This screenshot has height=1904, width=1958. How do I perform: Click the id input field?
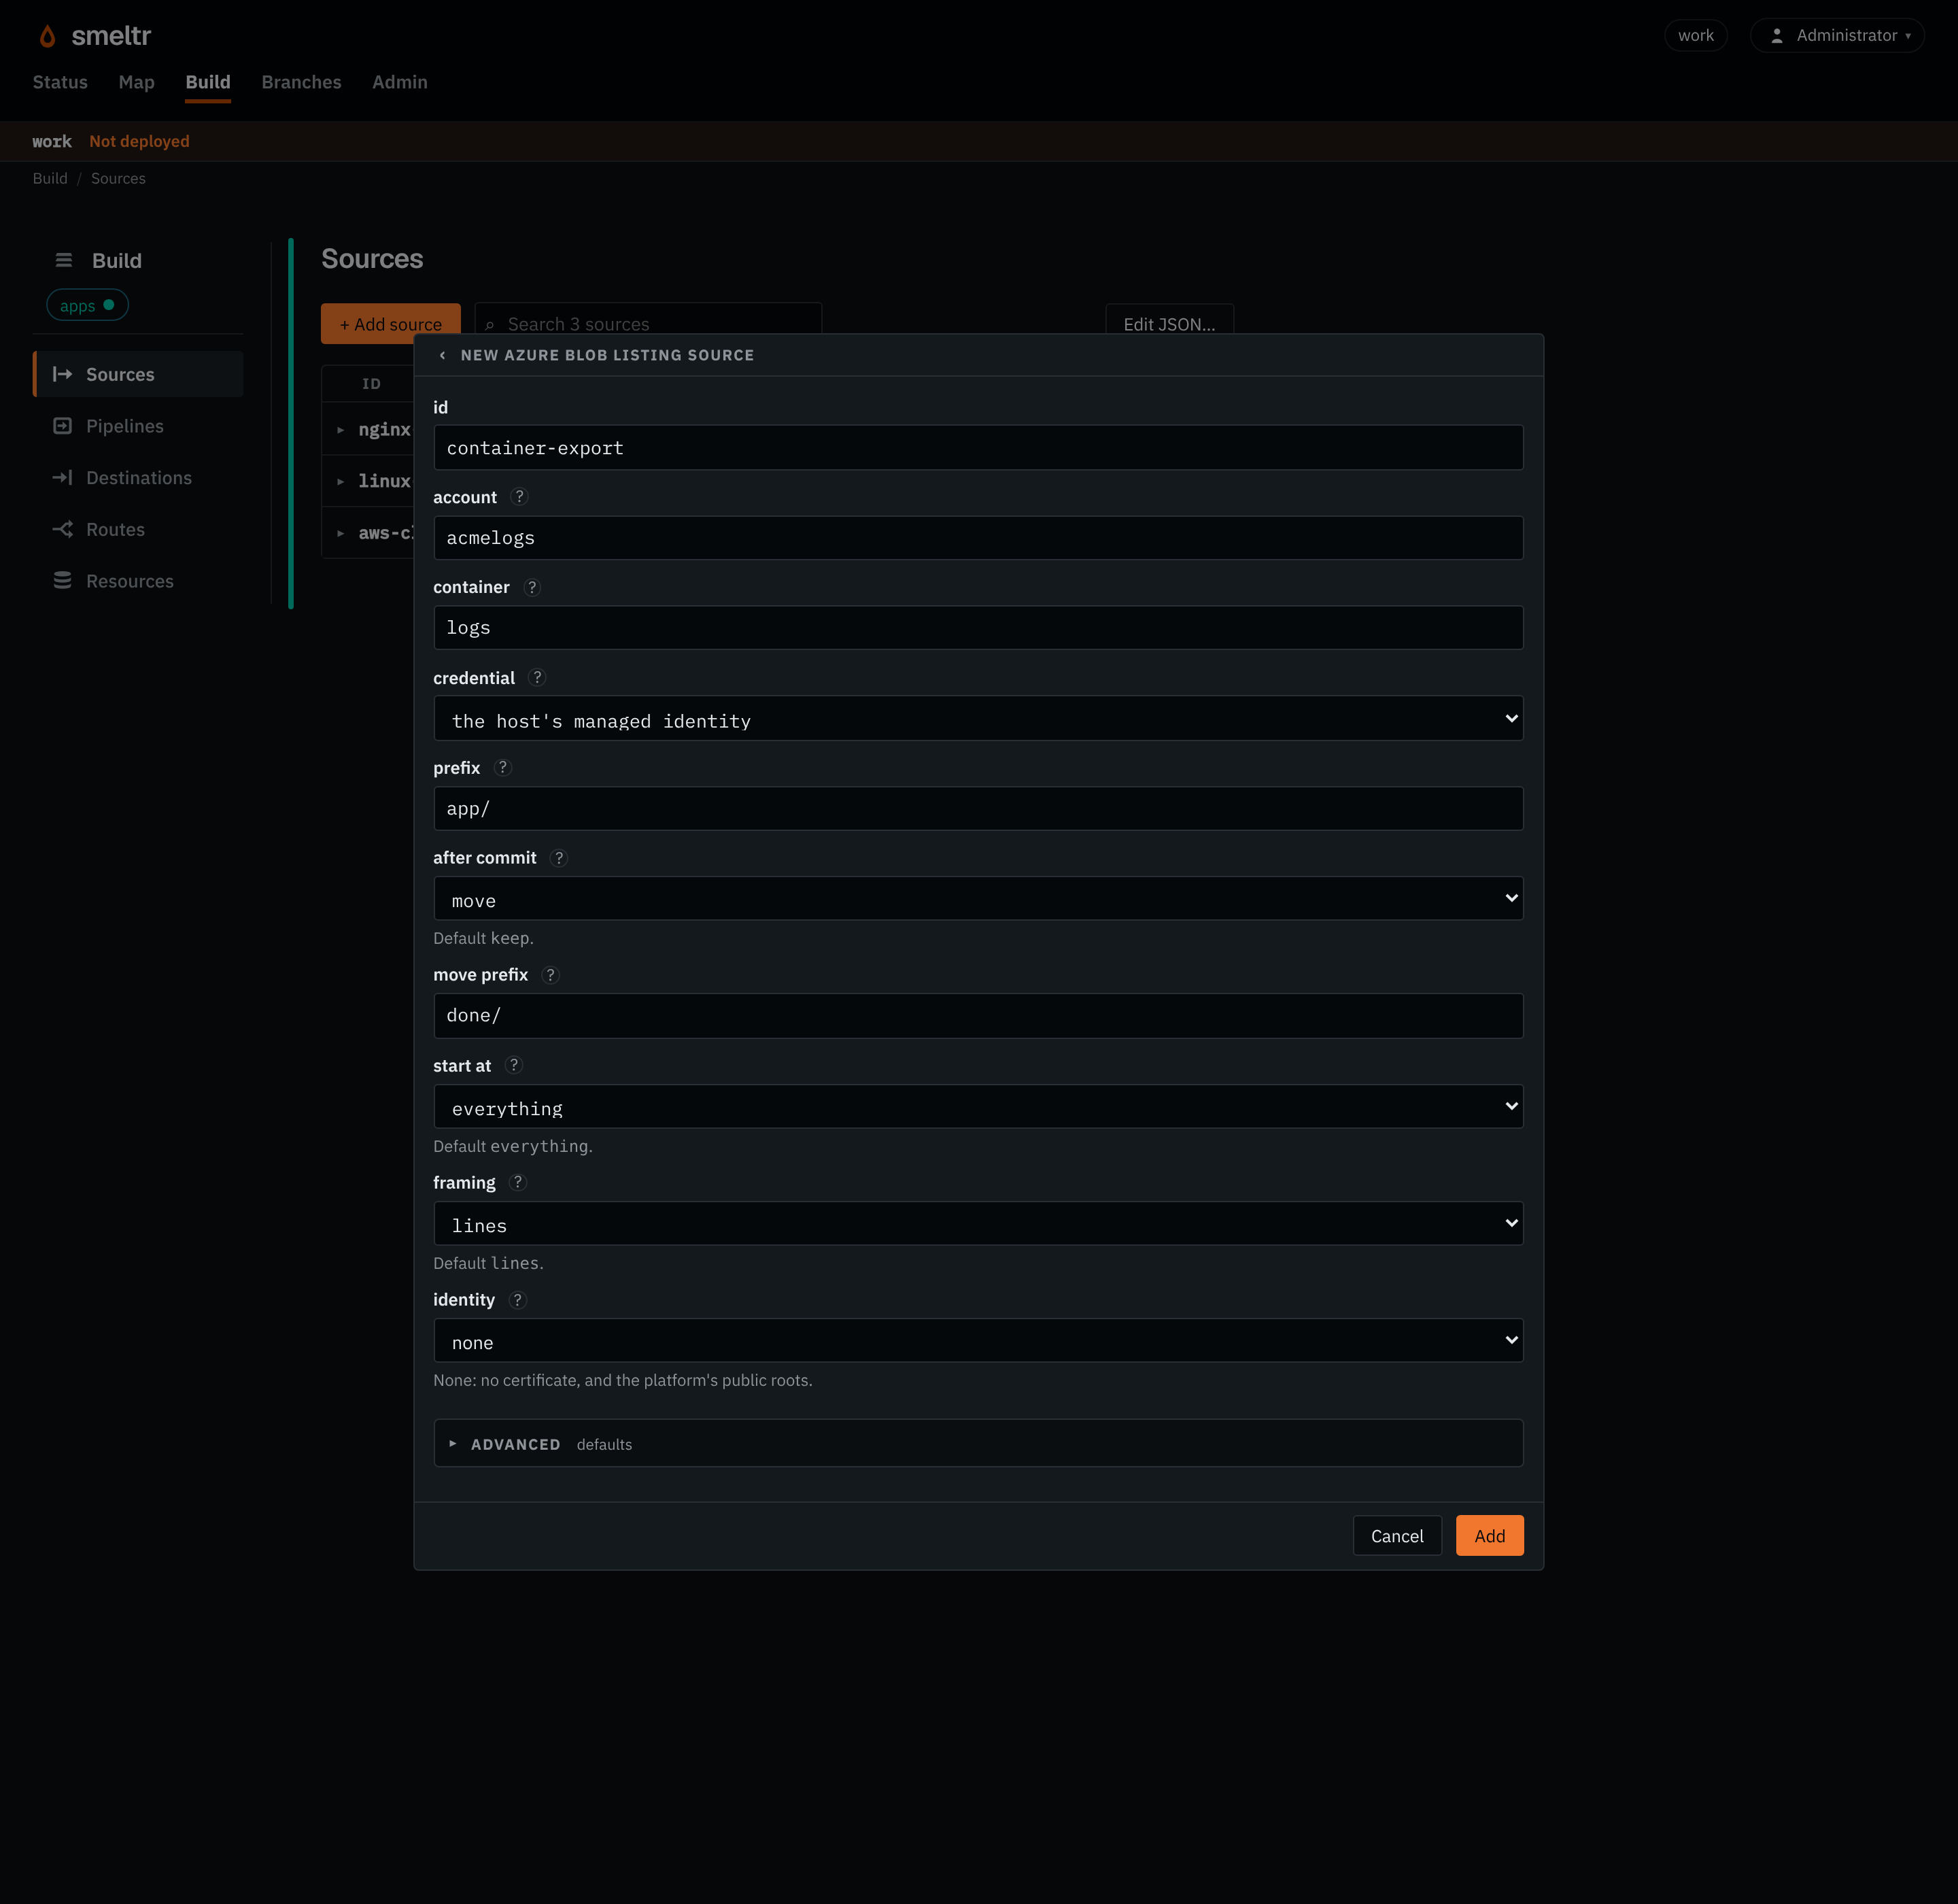(978, 448)
